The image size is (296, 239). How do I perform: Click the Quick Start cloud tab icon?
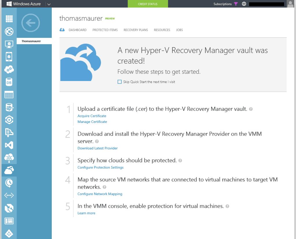coord(62,30)
